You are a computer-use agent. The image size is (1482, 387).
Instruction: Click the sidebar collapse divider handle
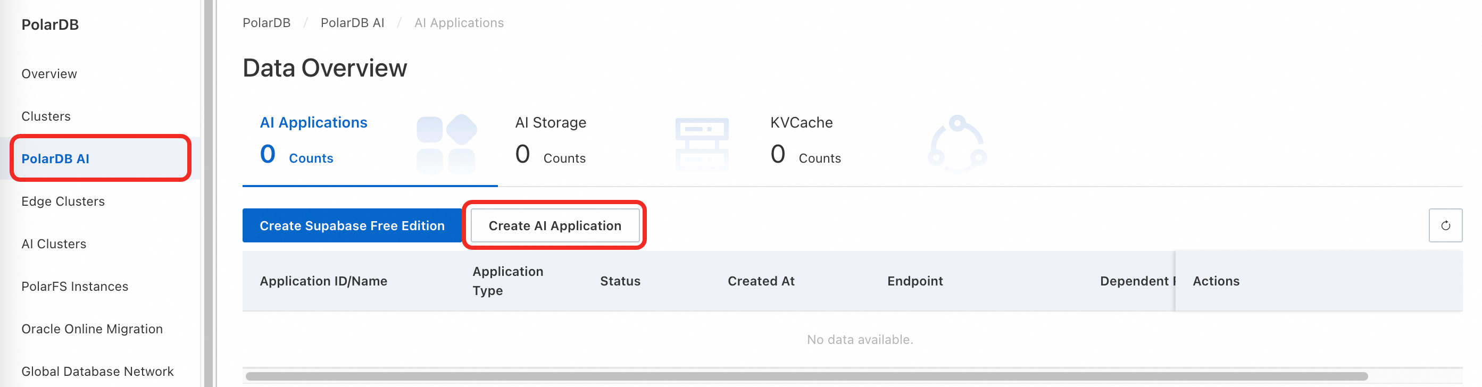(209, 193)
